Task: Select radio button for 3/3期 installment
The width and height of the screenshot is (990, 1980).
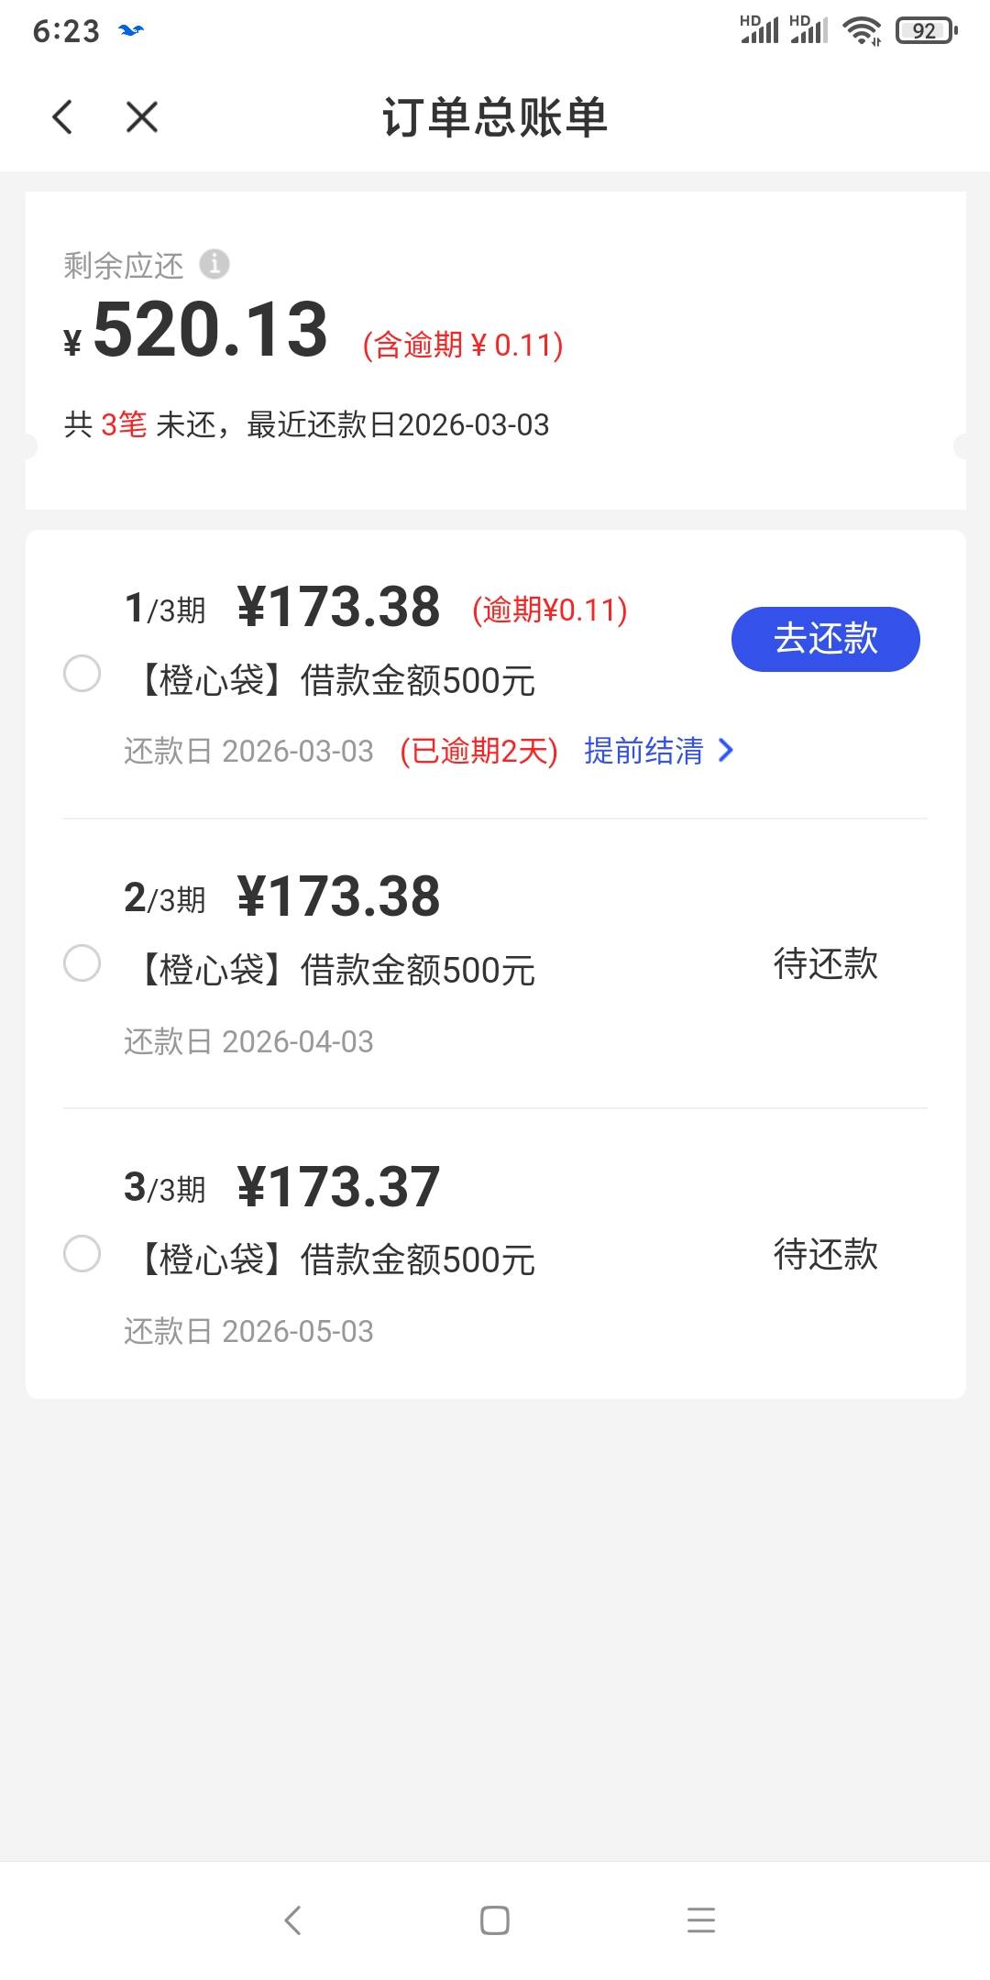Action: click(x=82, y=1254)
